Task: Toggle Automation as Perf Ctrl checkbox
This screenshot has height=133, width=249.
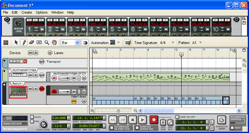Action: [112, 128]
